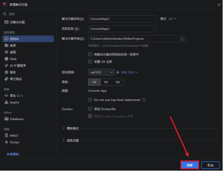Click the 类库 class library icon

click(6, 45)
